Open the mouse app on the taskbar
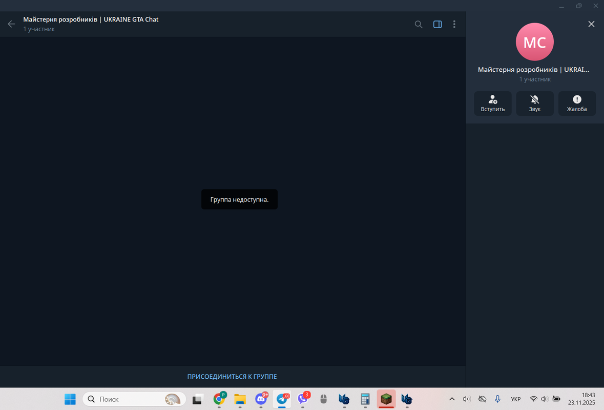604x410 pixels. click(x=324, y=399)
